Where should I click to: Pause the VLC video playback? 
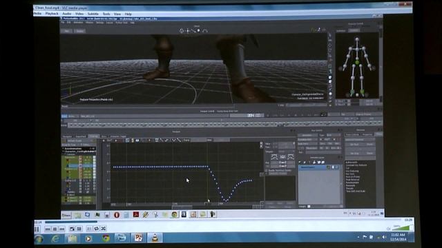(37, 229)
